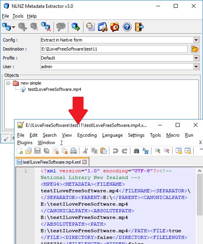Open the Notepad++ '?' help menu
The width and height of the screenshot is (203, 244).
[61, 143]
